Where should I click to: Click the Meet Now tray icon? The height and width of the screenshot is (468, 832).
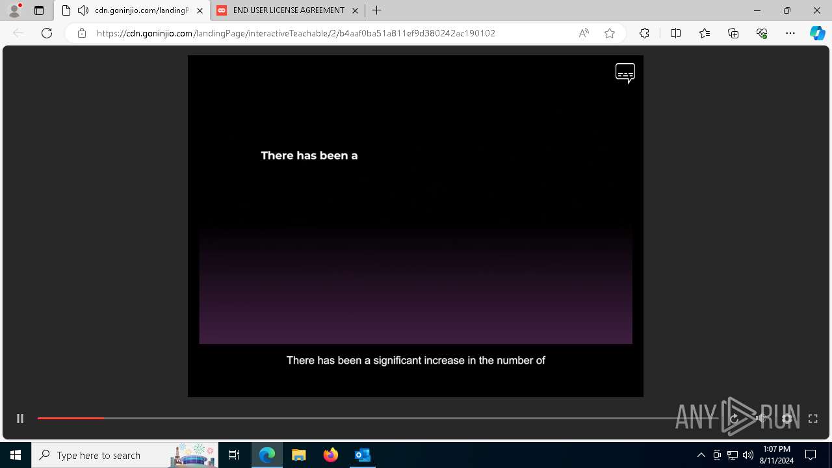click(717, 455)
